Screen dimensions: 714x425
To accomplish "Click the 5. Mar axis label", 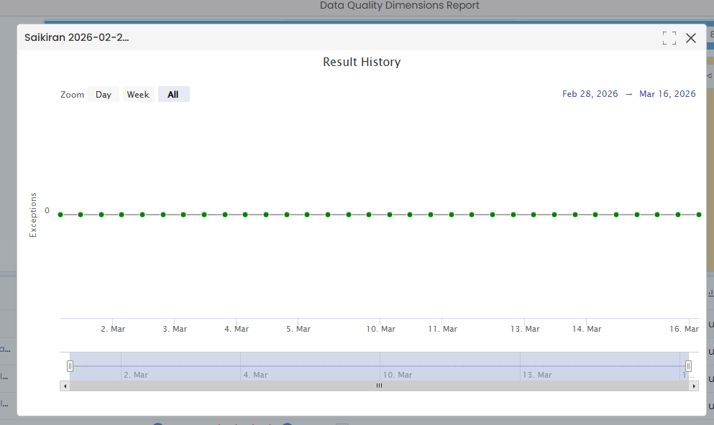I will click(298, 329).
